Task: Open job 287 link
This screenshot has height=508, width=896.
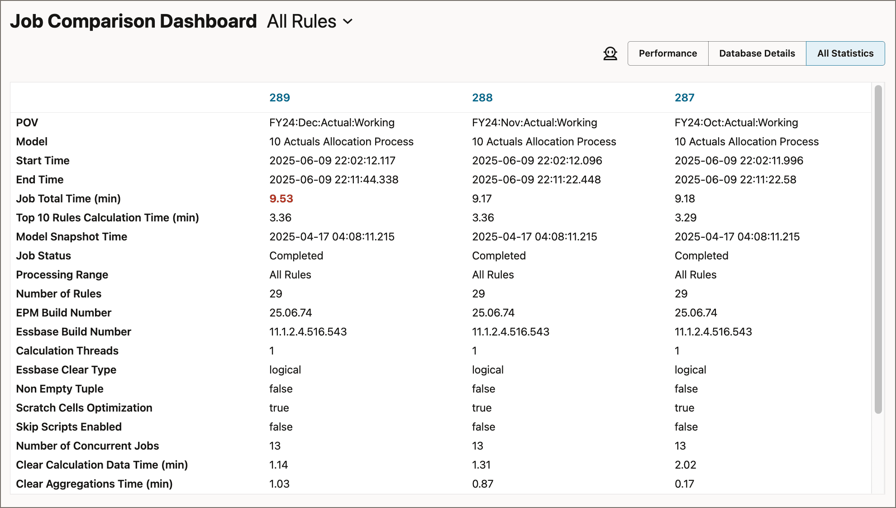Action: [684, 97]
